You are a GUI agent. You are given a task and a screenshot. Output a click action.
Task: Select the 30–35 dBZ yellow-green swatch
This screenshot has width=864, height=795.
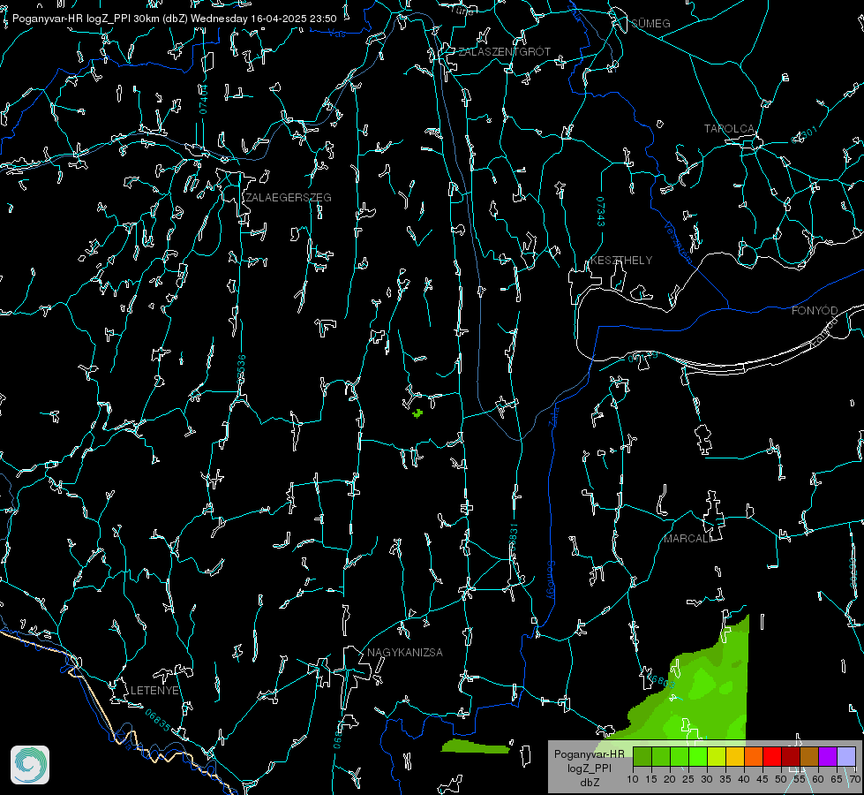pos(717,756)
